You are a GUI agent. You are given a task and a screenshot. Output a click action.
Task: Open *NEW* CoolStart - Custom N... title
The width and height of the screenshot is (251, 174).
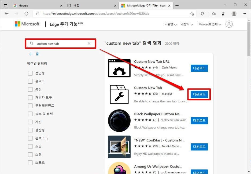[x=159, y=140]
